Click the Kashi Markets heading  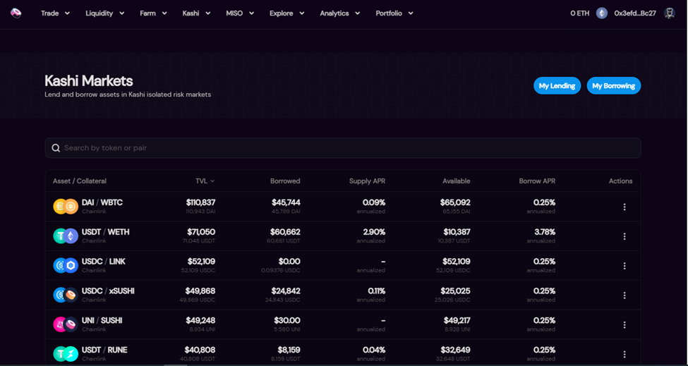point(89,81)
